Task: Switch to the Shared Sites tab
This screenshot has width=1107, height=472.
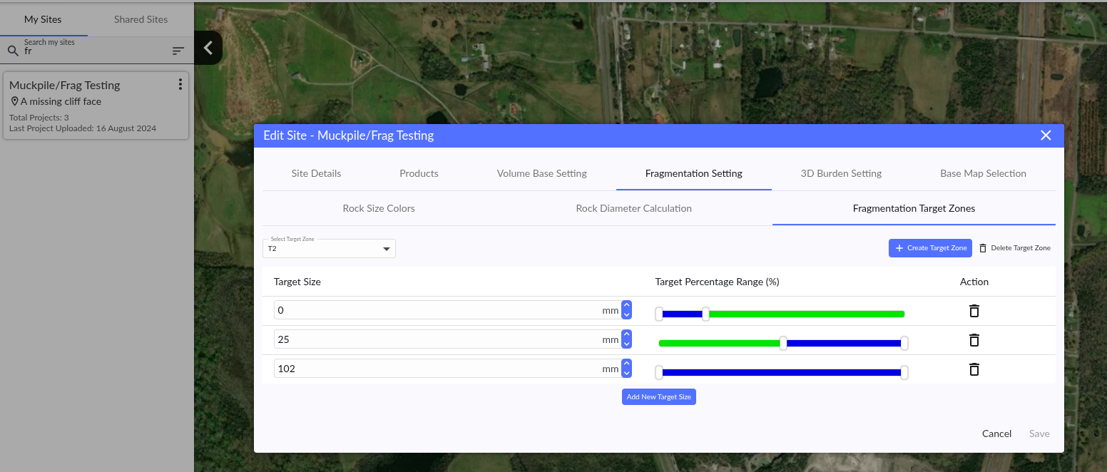Action: pos(141,19)
